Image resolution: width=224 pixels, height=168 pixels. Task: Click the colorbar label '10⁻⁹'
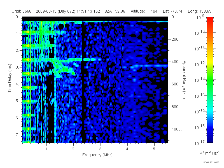coord(200,17)
